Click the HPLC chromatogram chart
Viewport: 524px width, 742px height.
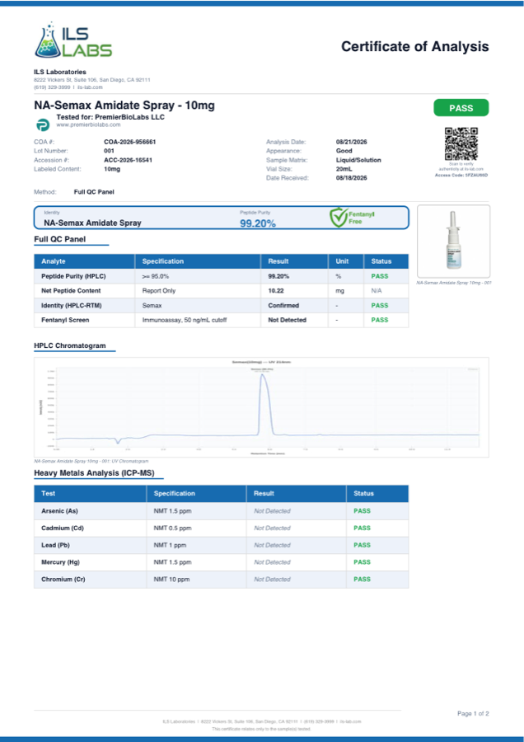[261, 407]
